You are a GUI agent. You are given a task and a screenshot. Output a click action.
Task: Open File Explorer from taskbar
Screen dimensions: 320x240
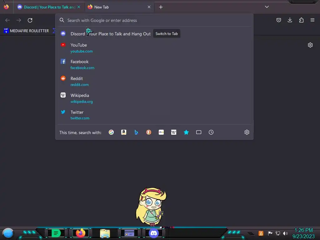coord(105,233)
